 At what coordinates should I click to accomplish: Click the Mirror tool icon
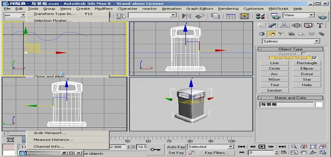pyautogui.click(x=186, y=16)
